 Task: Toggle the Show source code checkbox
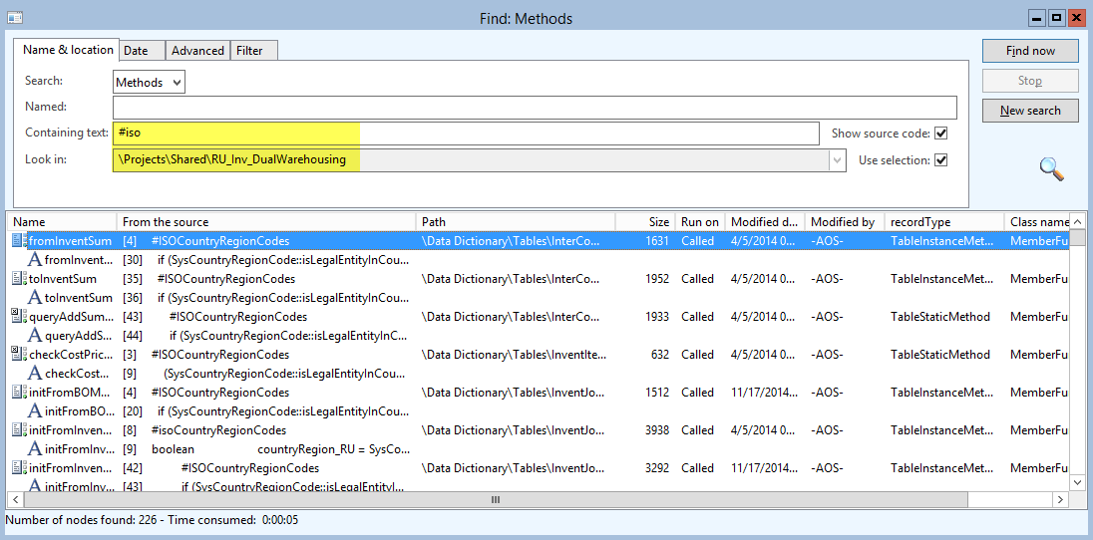[940, 134]
